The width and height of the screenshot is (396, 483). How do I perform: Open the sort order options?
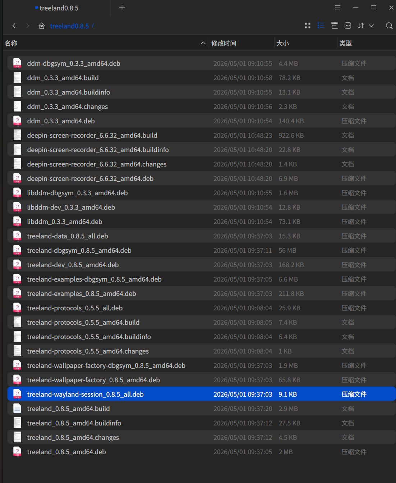361,26
